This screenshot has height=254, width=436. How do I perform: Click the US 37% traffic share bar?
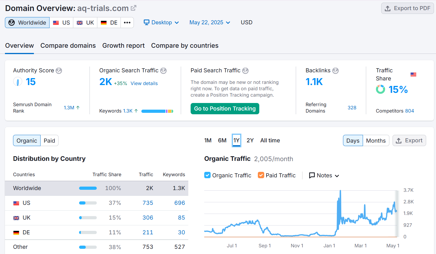click(x=88, y=203)
